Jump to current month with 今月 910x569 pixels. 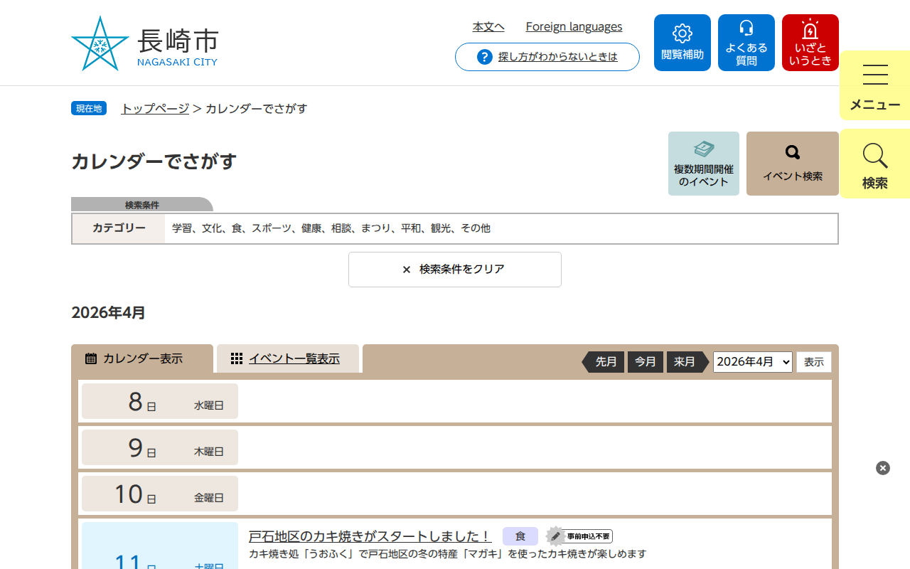coord(645,362)
